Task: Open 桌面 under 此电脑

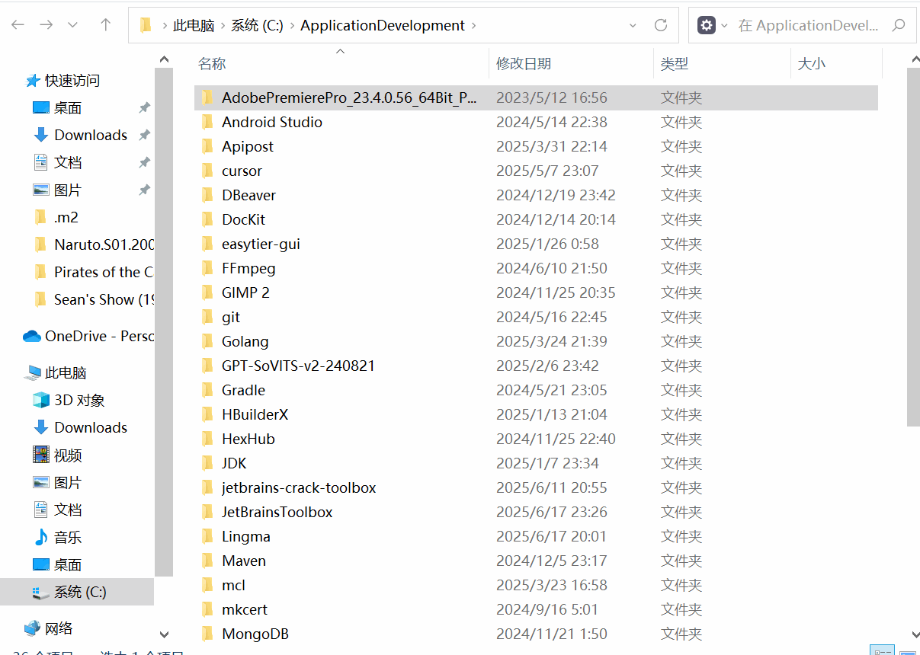Action: [x=68, y=564]
